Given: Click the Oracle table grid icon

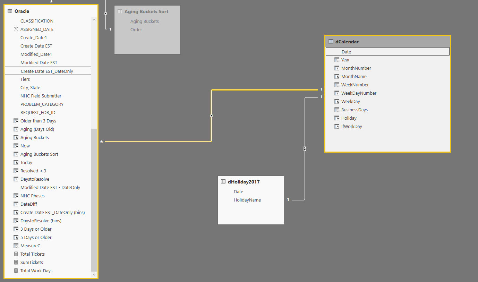Looking at the screenshot, I should point(10,11).
